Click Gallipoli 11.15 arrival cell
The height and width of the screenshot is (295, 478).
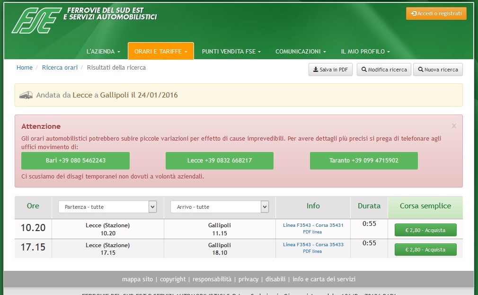[220, 229]
